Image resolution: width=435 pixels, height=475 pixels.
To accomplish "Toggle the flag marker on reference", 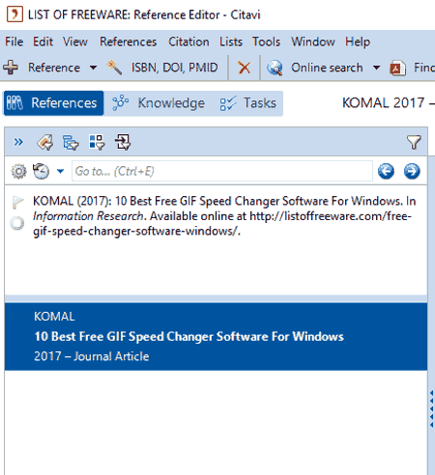I will tap(17, 202).
